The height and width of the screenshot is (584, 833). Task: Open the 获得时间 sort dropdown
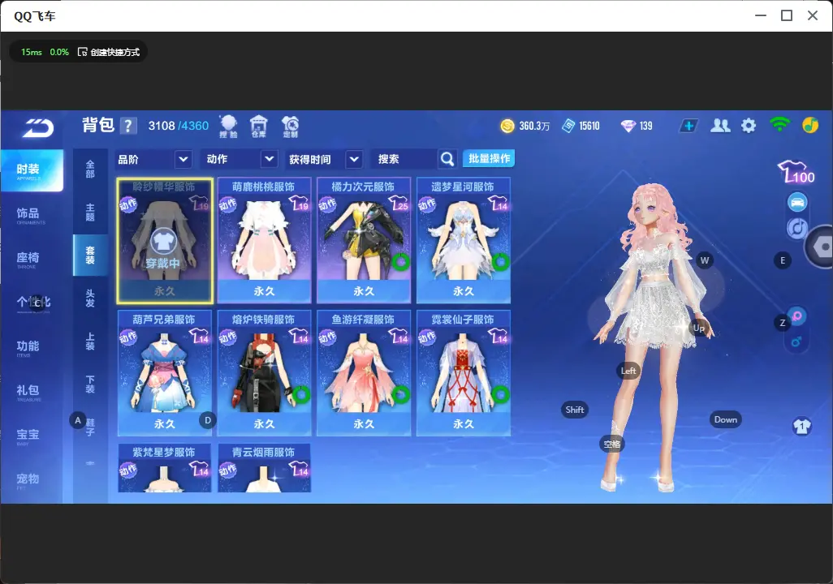[x=325, y=159]
